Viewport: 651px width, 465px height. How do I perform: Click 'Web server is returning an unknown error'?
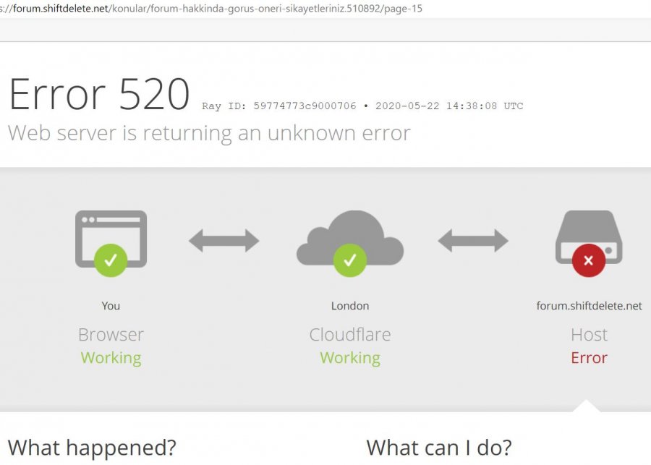point(209,133)
